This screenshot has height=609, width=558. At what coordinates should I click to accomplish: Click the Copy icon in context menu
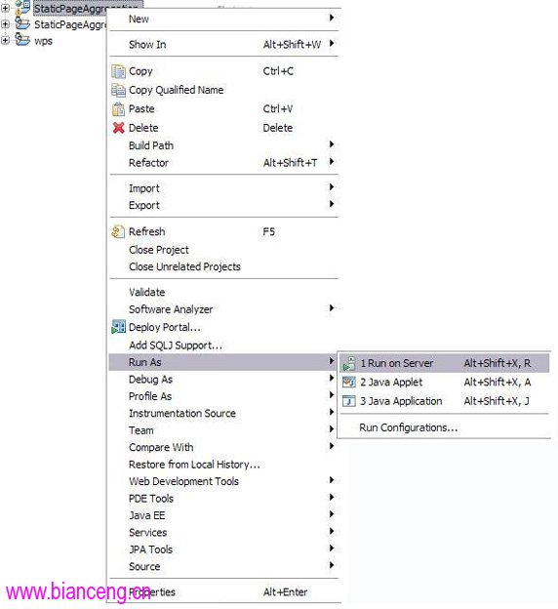tap(118, 71)
